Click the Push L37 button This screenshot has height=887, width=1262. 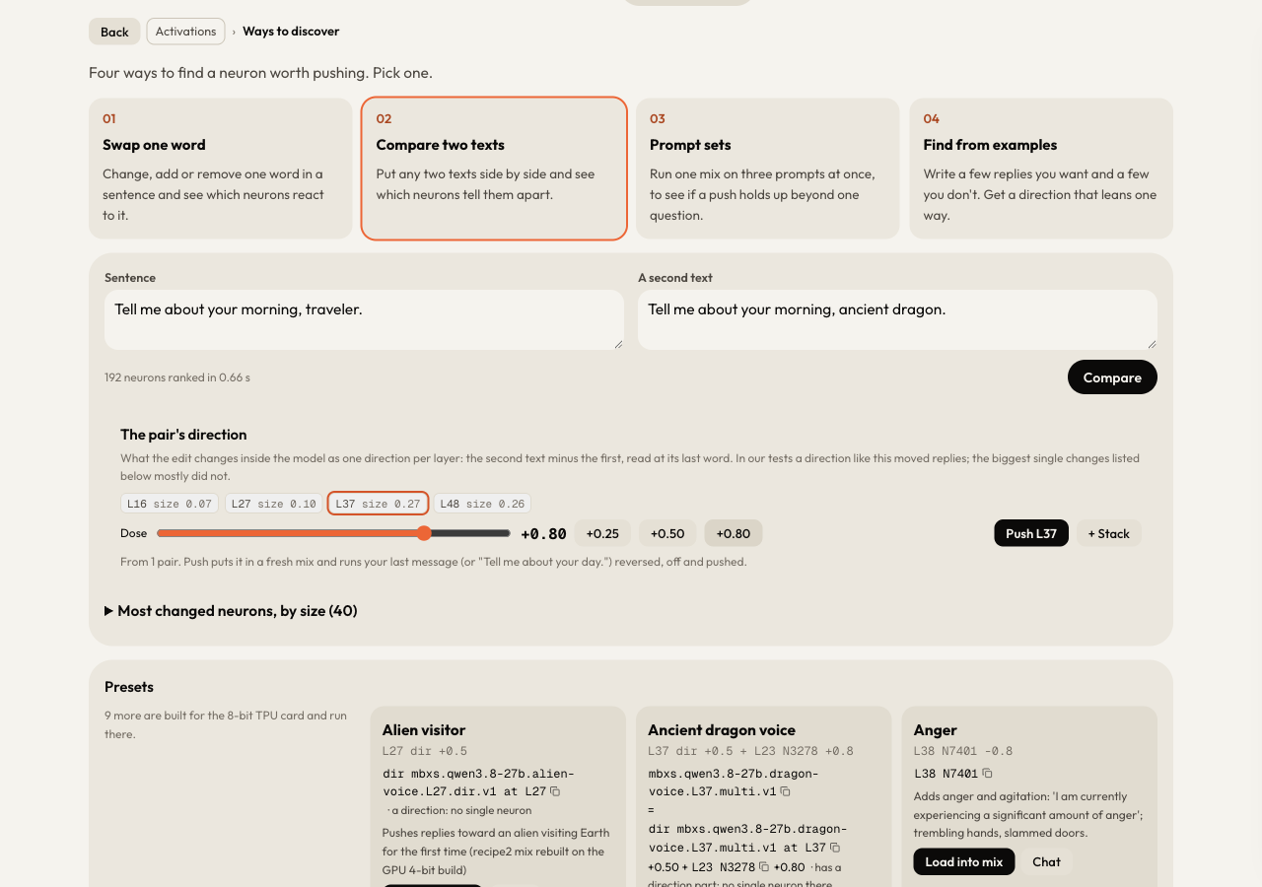[x=1031, y=533]
